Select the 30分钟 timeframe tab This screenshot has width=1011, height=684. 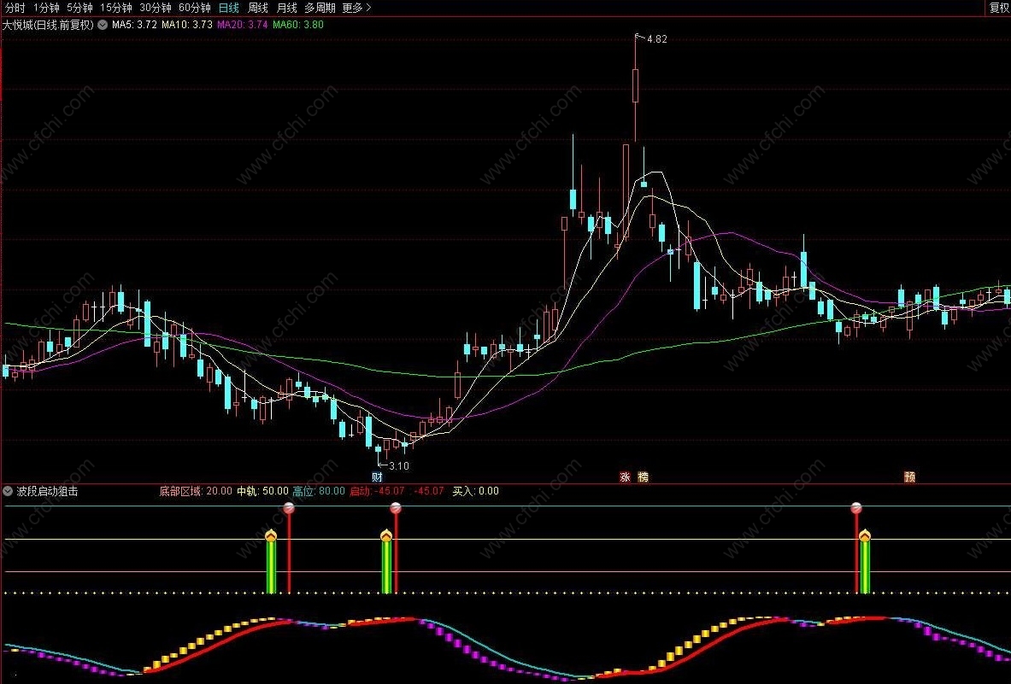tap(156, 8)
